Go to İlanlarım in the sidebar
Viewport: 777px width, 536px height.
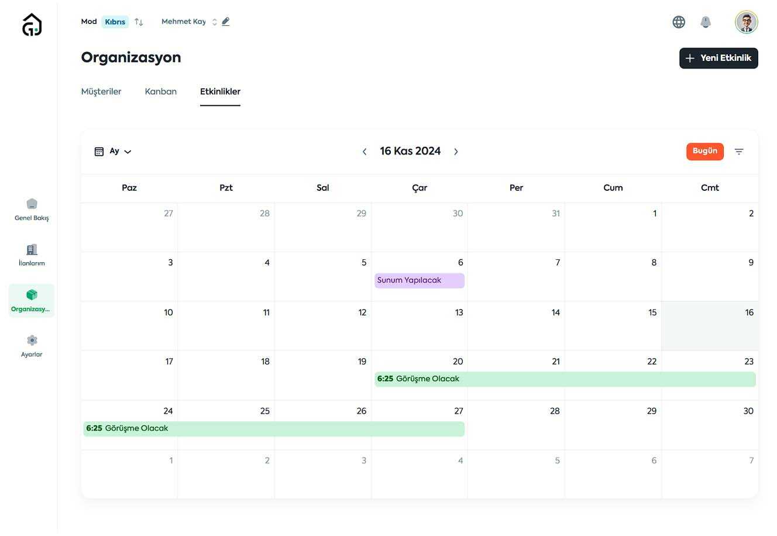[32, 255]
